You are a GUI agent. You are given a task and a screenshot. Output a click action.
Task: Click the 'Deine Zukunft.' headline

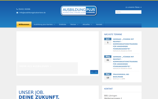39,97
